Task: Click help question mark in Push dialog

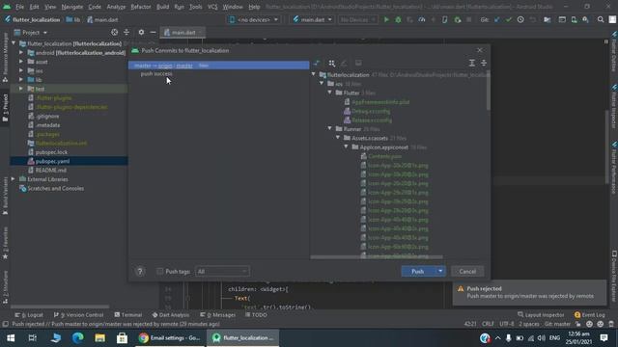Action: (140, 272)
